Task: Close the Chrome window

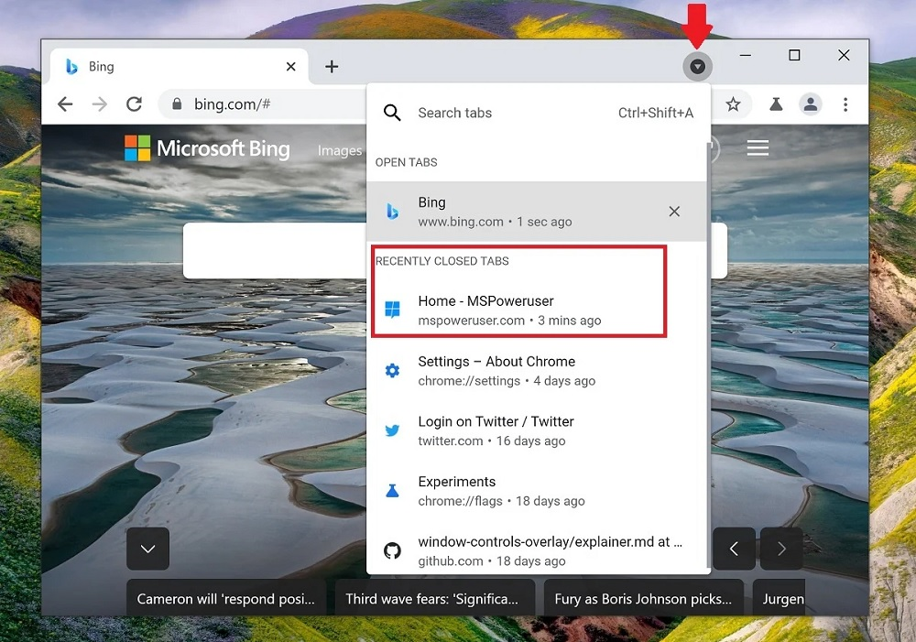Action: [844, 56]
